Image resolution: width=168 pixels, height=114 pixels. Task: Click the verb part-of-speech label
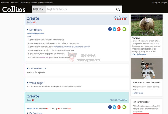click(x=29, y=36)
